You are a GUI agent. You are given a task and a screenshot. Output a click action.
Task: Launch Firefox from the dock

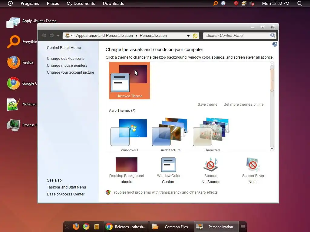point(76,227)
